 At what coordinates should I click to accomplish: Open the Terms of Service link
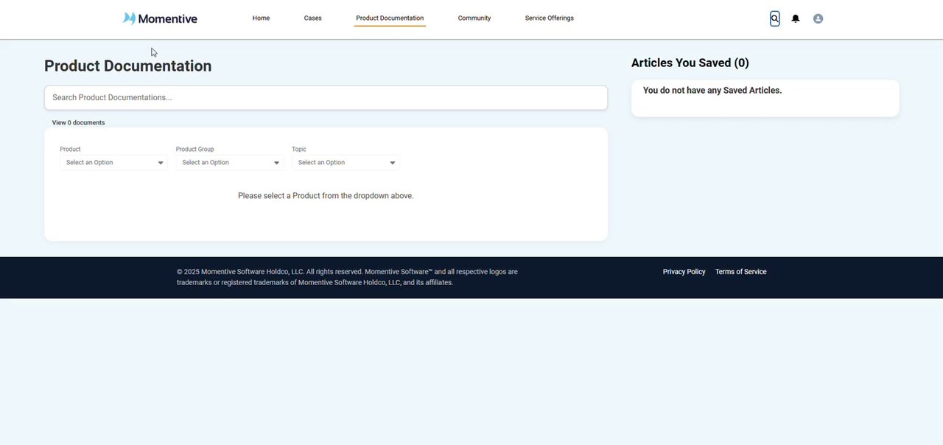pos(740,272)
